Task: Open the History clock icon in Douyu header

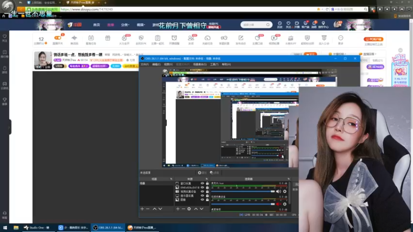Action: tap(280, 23)
